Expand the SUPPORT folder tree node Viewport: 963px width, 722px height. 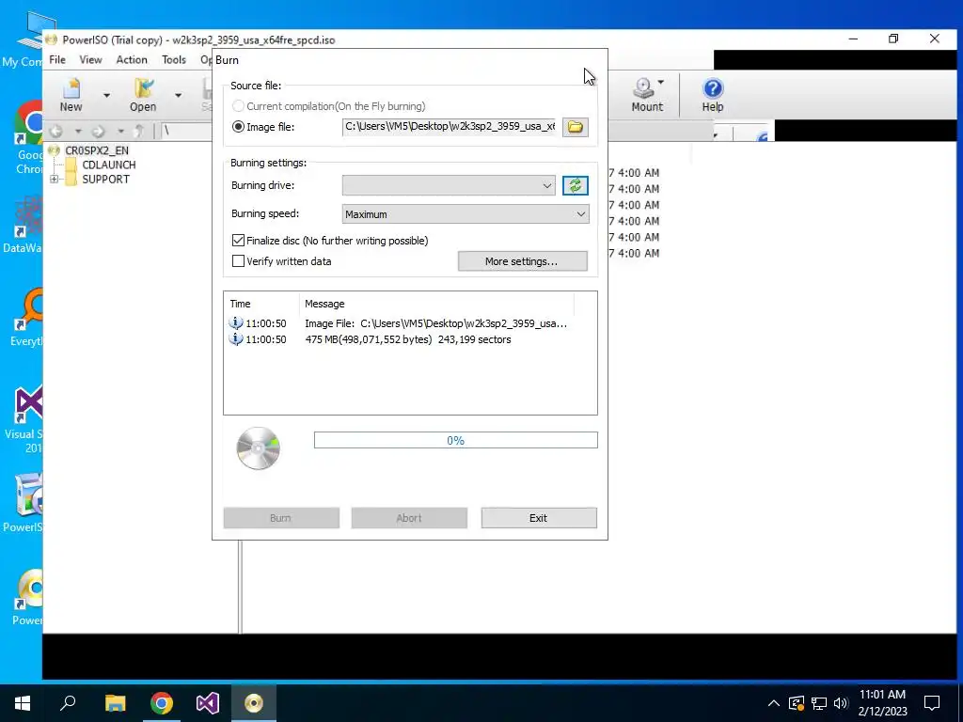(x=54, y=180)
